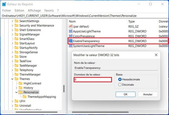Screen dimensions: 169x115
Task: Confirm the DWORD edit with OK
Action: coord(125,94)
